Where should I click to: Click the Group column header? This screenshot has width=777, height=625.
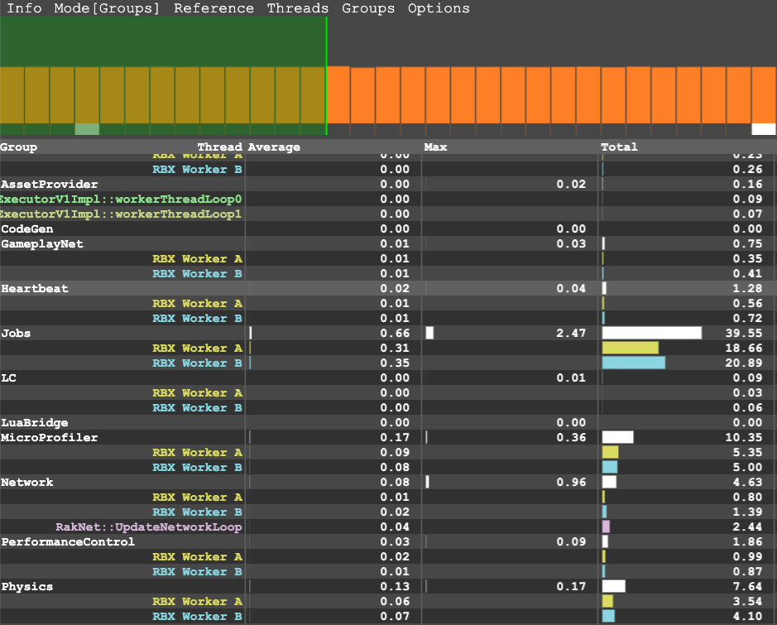click(x=19, y=147)
